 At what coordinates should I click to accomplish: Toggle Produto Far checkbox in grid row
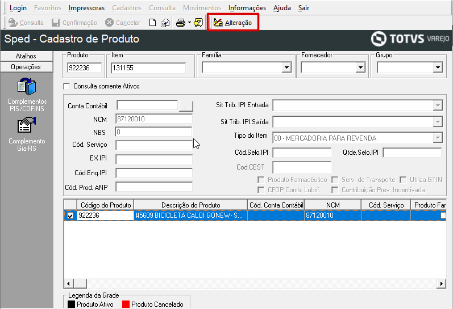(x=443, y=215)
